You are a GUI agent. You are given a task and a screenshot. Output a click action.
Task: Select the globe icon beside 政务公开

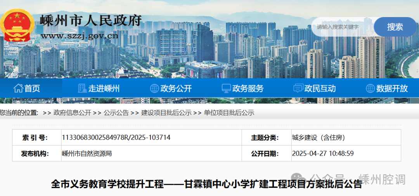click(154, 88)
